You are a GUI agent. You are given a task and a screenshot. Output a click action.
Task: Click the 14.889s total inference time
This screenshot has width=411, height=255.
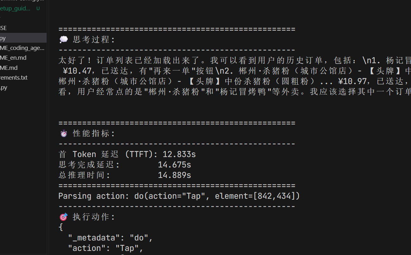[x=174, y=175]
